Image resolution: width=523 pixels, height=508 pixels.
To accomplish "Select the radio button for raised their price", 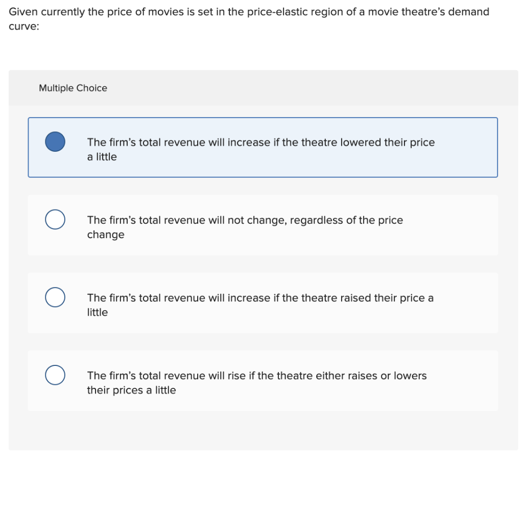I will coord(55,297).
